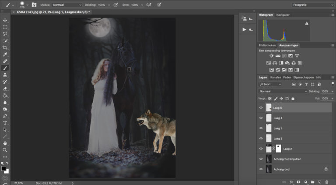Select the Type tool
The width and height of the screenshot is (336, 185).
[x=5, y=123]
